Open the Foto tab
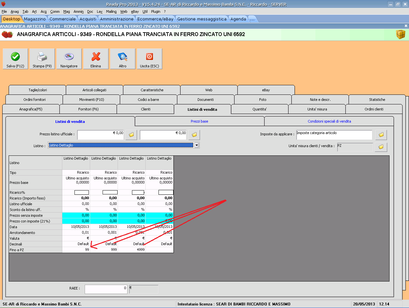 tap(263, 100)
